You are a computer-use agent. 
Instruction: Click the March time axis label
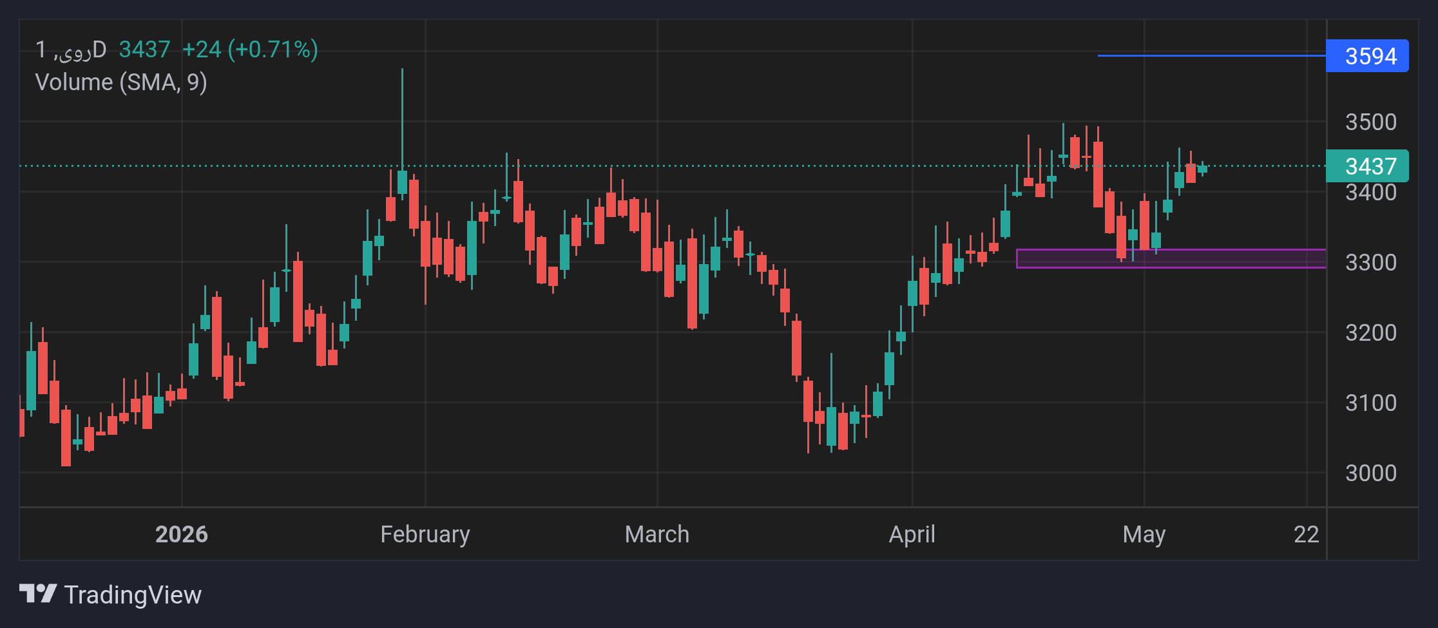[657, 534]
